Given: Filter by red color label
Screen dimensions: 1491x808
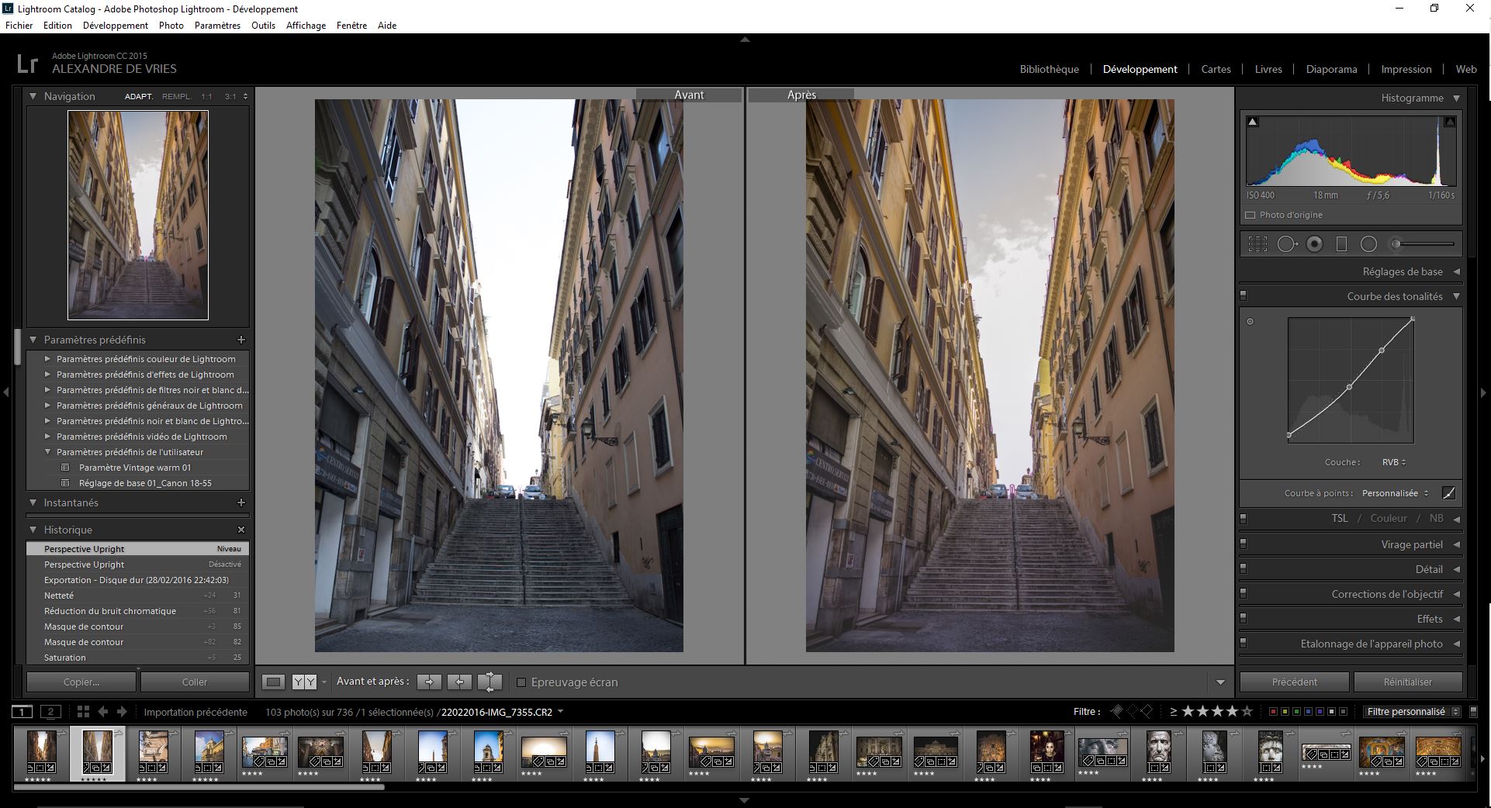Looking at the screenshot, I should click(1273, 712).
